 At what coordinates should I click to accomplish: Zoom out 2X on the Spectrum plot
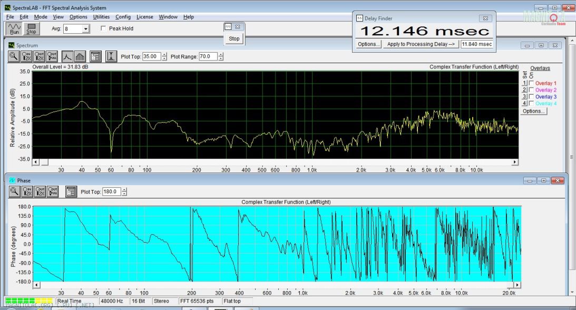(40, 56)
